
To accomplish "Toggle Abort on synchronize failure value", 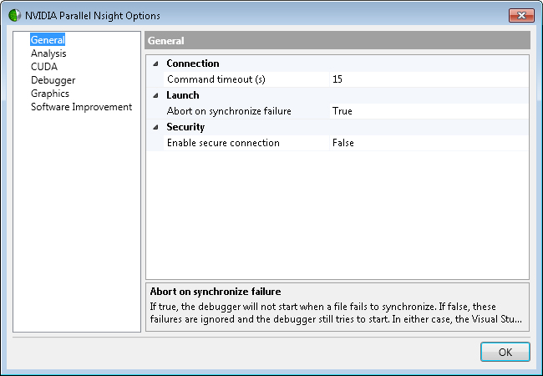I will [x=428, y=111].
